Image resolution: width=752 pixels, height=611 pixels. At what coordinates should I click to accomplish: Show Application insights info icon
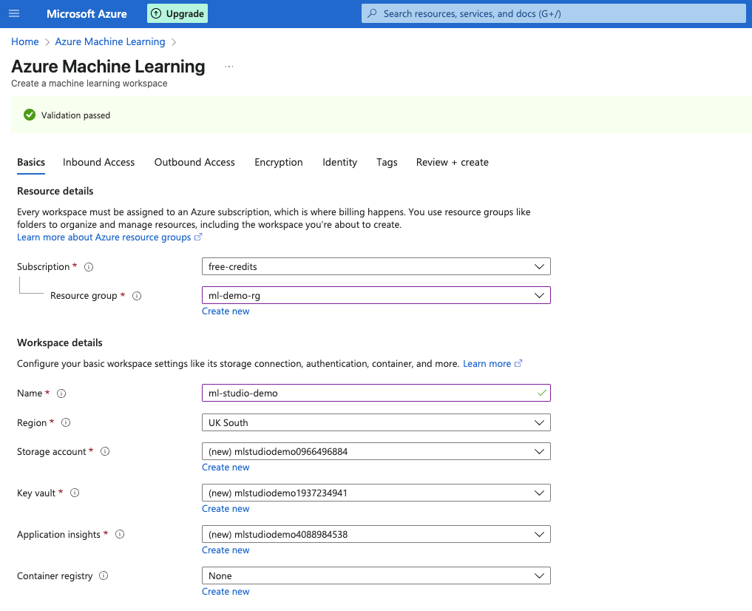tap(120, 534)
